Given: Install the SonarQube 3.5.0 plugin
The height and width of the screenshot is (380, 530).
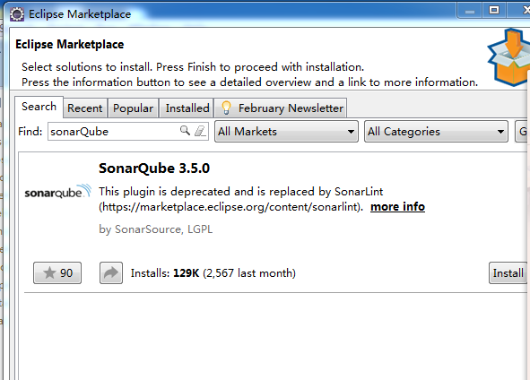Looking at the screenshot, I should tap(508, 272).
